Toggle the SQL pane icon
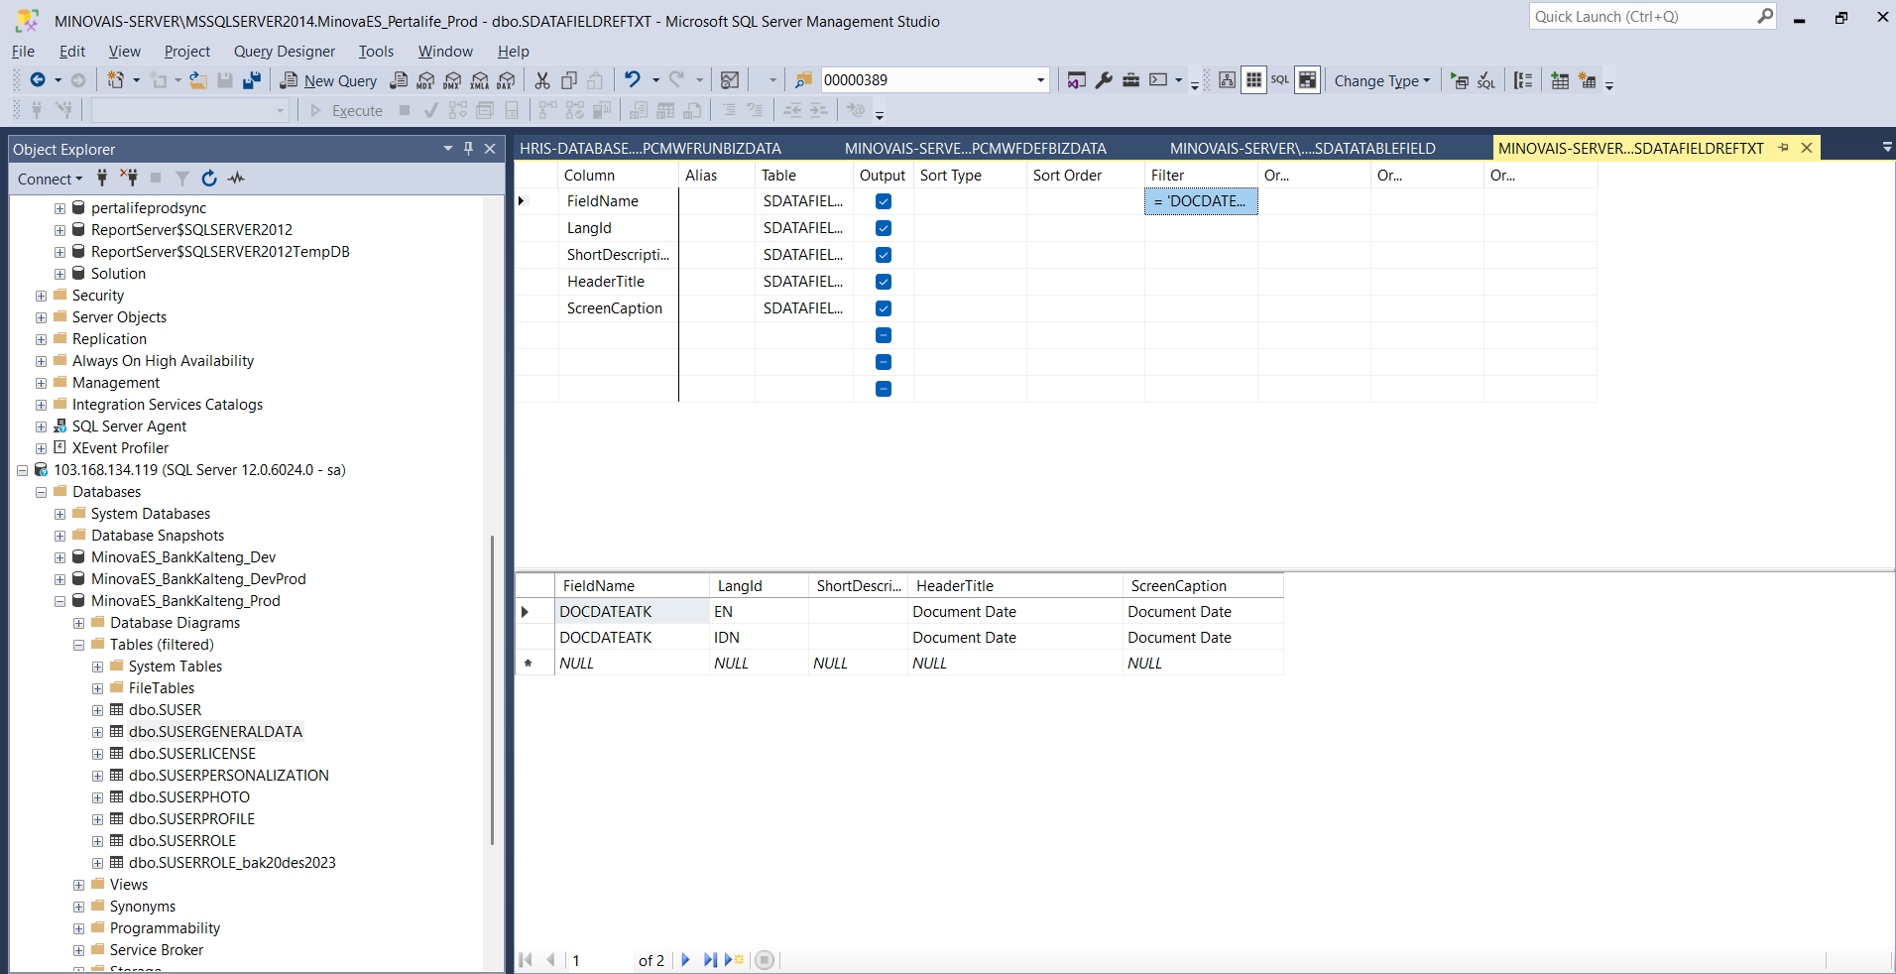 pos(1280,80)
